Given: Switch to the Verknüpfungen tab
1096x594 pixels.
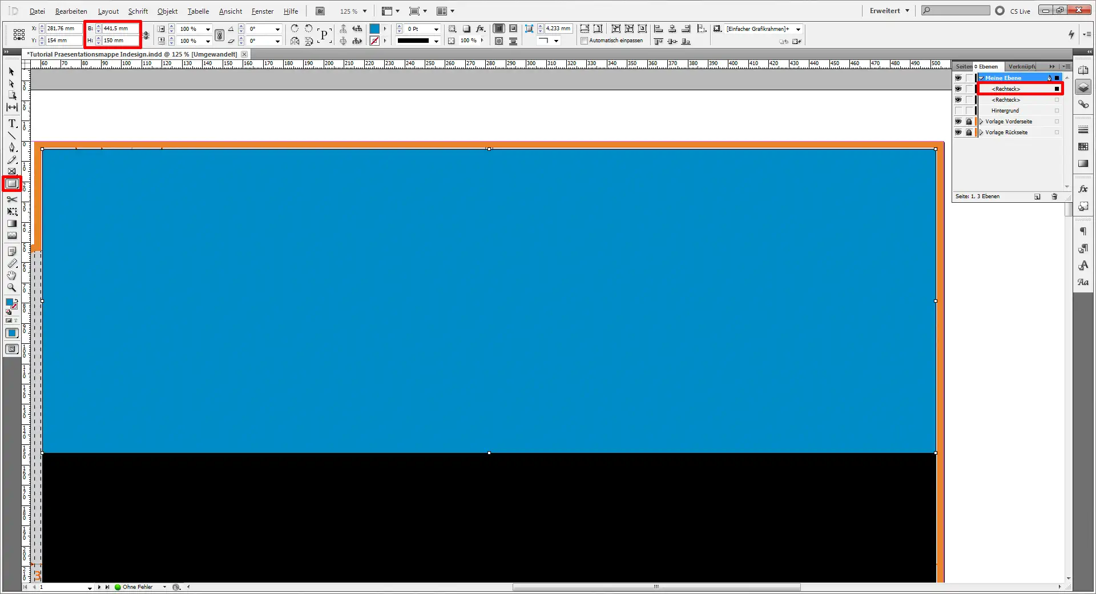Looking at the screenshot, I should pos(1022,66).
